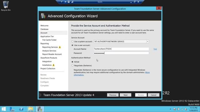Open the Report Reader Account step
Image resolution: width=200 pixels, height=112 pixels.
[52, 54]
